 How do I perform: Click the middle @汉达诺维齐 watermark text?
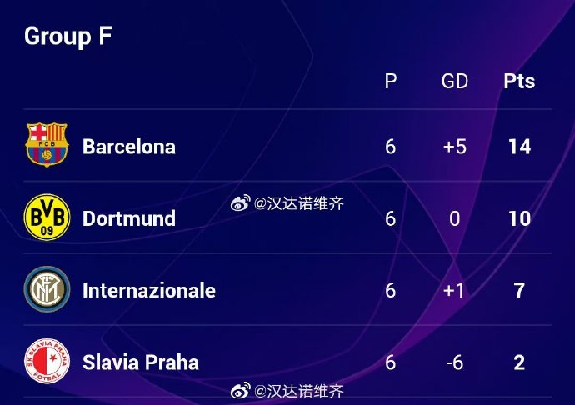[x=299, y=203]
